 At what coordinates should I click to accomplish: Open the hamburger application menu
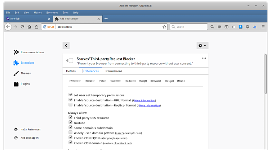point(262,27)
